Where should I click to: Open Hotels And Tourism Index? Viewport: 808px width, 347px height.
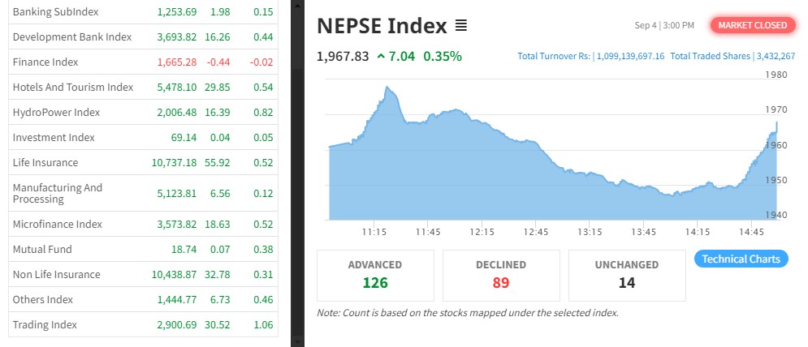click(72, 88)
